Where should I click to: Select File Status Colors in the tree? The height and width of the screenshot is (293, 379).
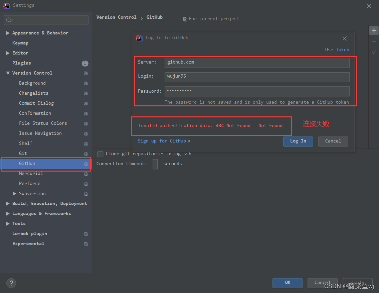[43, 123]
